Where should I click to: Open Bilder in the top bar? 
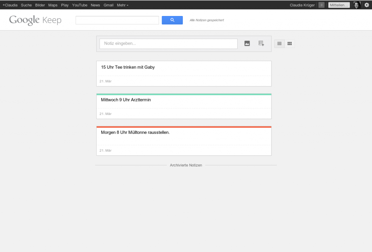40,5
